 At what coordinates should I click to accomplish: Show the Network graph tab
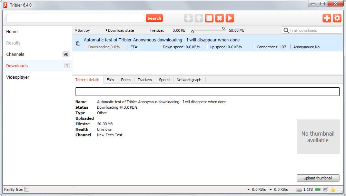tap(189, 80)
